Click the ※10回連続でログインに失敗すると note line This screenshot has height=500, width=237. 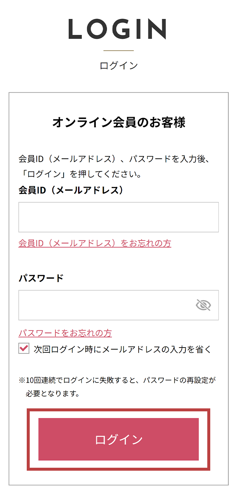(x=117, y=380)
